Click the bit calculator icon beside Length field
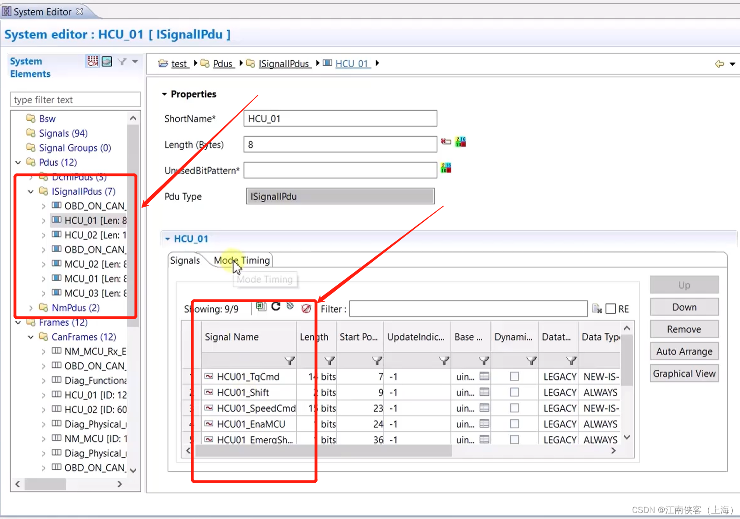Viewport: 740px width, 519px height. click(x=461, y=141)
